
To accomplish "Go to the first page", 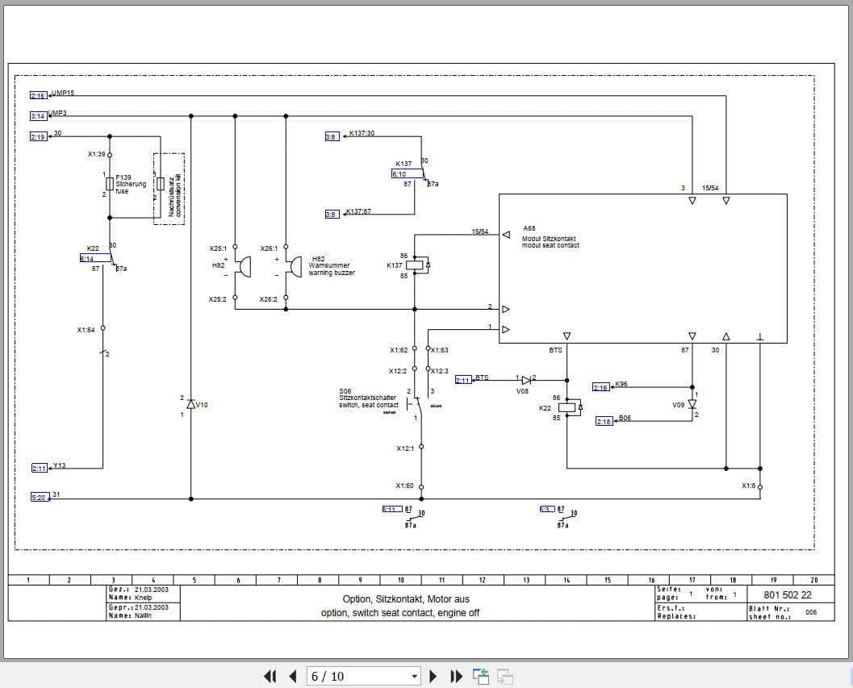I will pos(270,676).
